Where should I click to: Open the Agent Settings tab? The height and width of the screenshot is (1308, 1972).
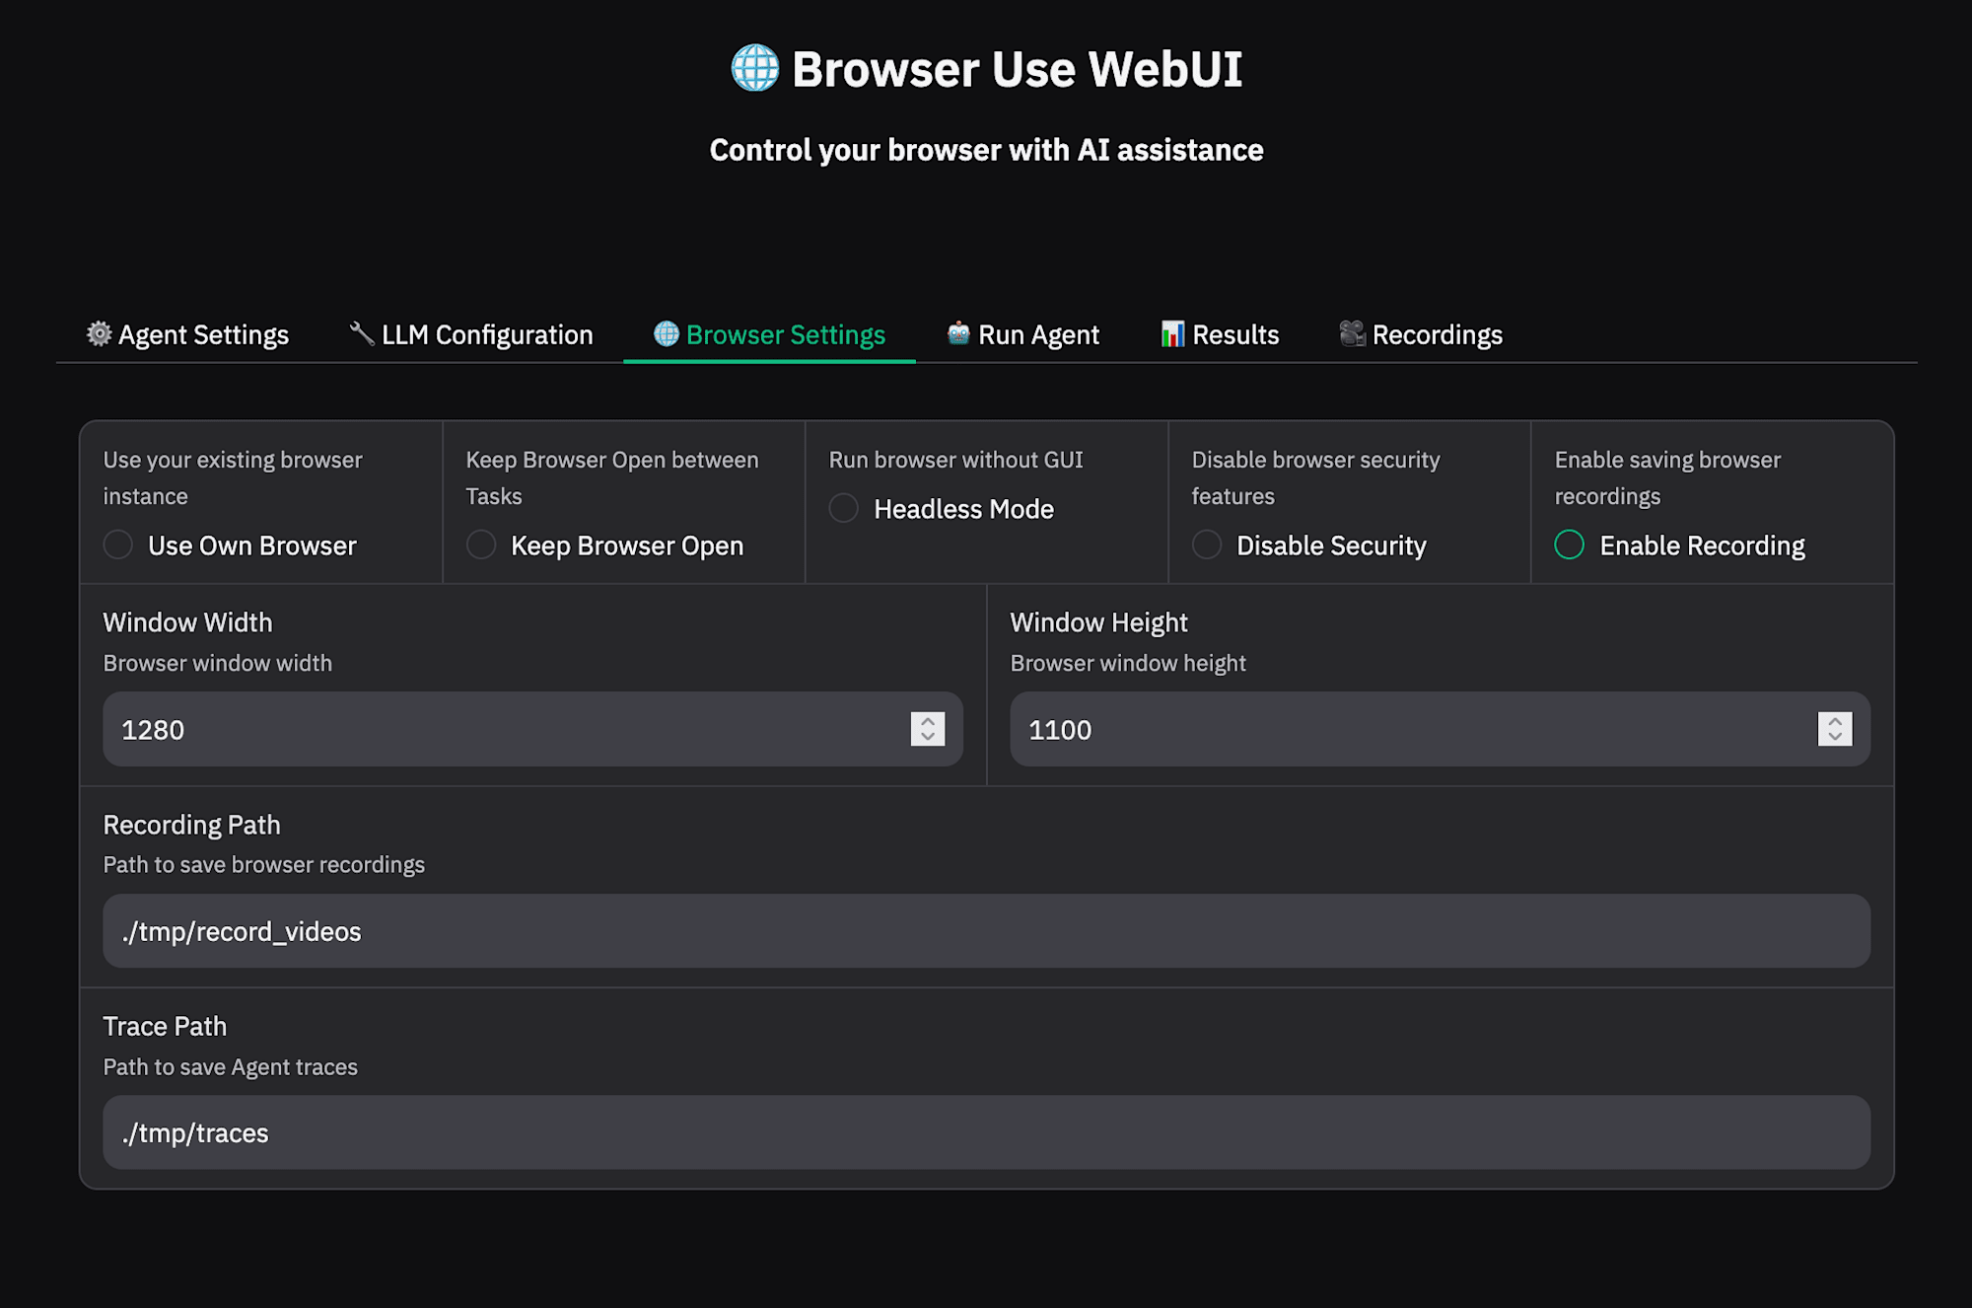pyautogui.click(x=187, y=334)
